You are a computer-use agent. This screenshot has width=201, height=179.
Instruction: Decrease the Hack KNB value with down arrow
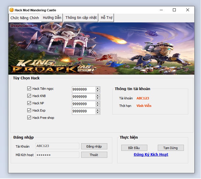[x=98, y=98]
